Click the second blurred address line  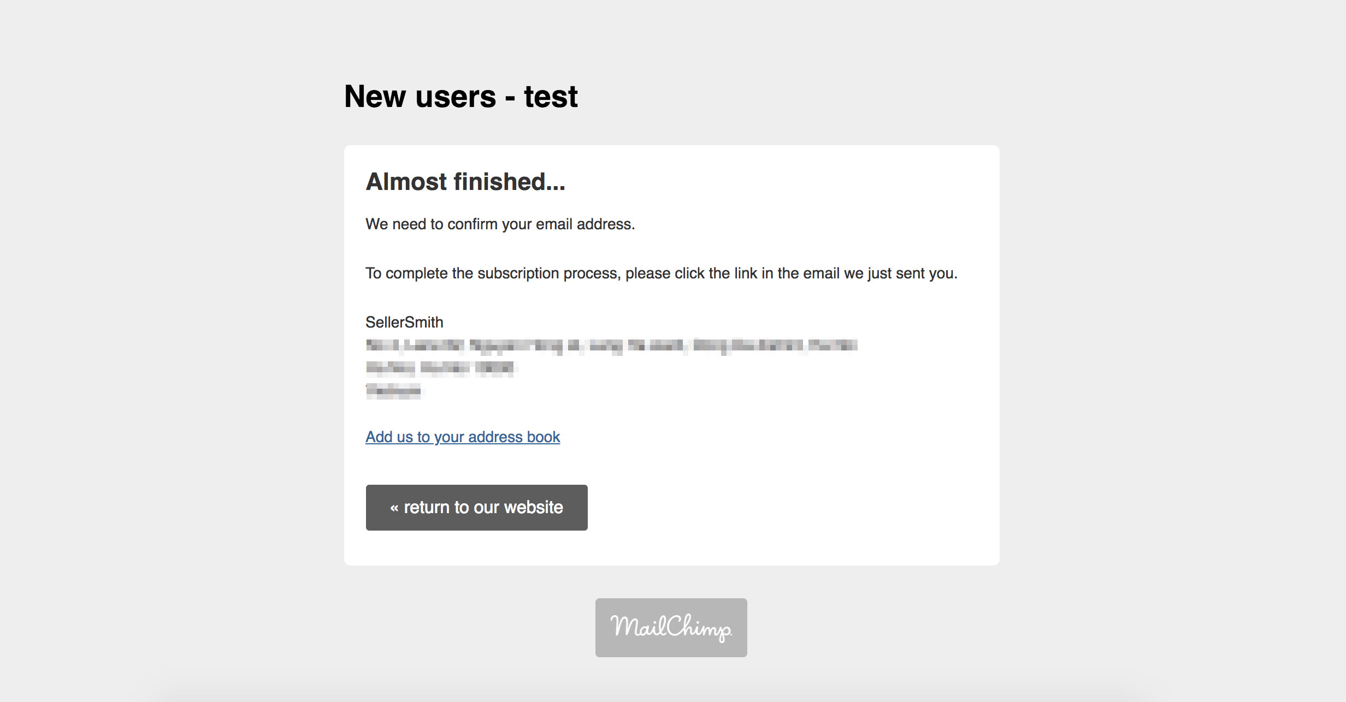440,368
